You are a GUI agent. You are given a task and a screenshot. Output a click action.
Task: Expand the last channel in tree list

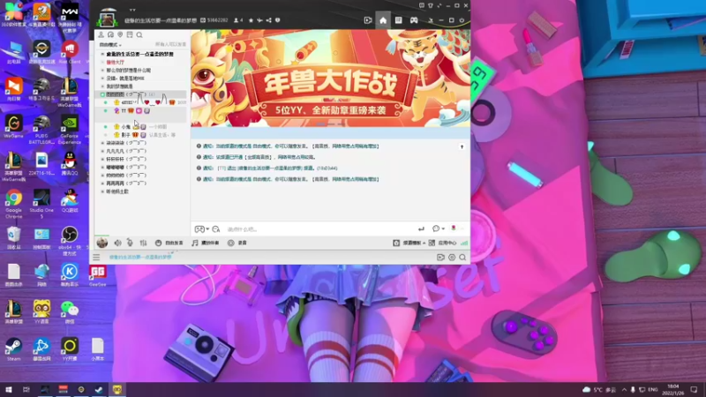coord(102,191)
